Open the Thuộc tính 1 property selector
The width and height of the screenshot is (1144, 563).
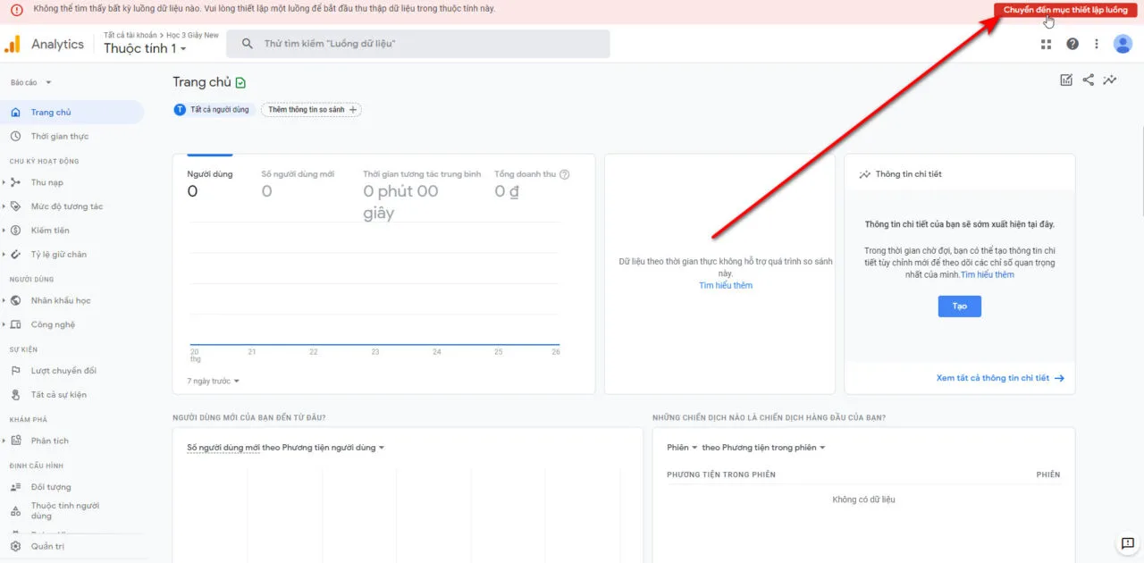(x=145, y=48)
